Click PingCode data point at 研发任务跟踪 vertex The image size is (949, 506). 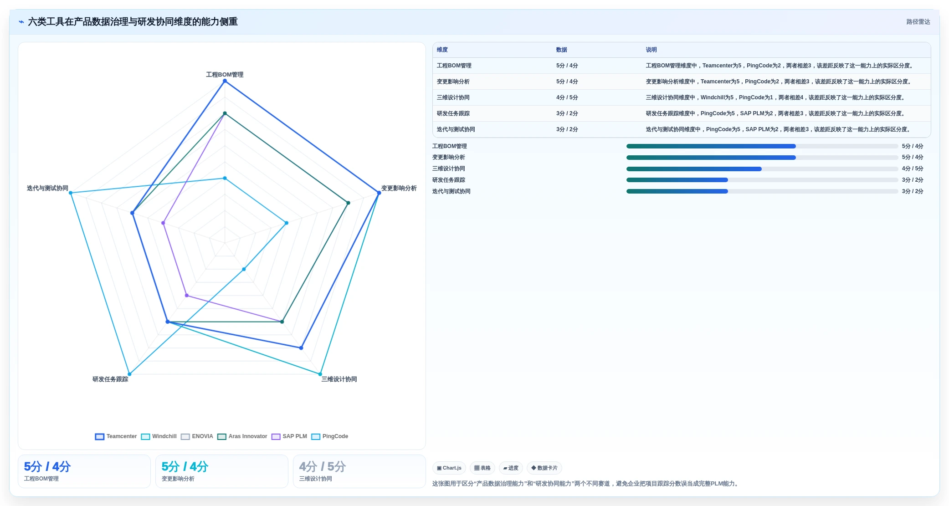click(x=129, y=374)
